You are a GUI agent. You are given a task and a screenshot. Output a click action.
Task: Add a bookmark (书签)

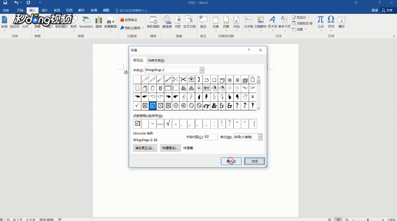178,22
